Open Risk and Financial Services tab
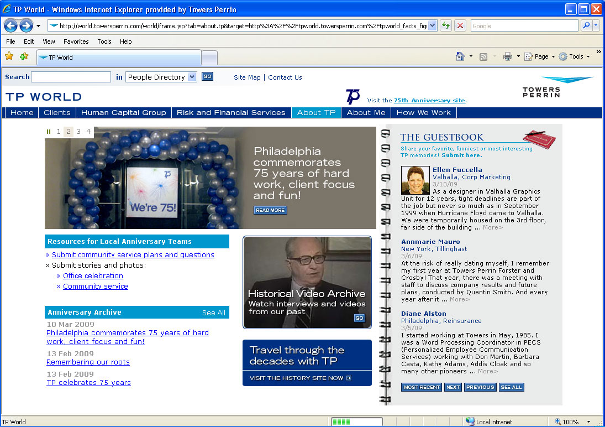605x427 pixels. (x=231, y=112)
